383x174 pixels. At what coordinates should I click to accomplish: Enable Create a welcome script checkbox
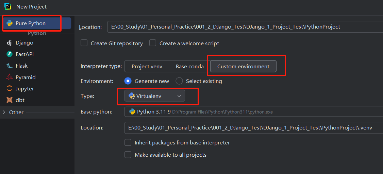(x=153, y=43)
